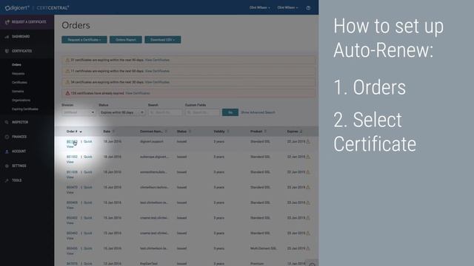The image size is (474, 266).
Task: Open Domains in the sidebar submenu
Action: (18, 92)
